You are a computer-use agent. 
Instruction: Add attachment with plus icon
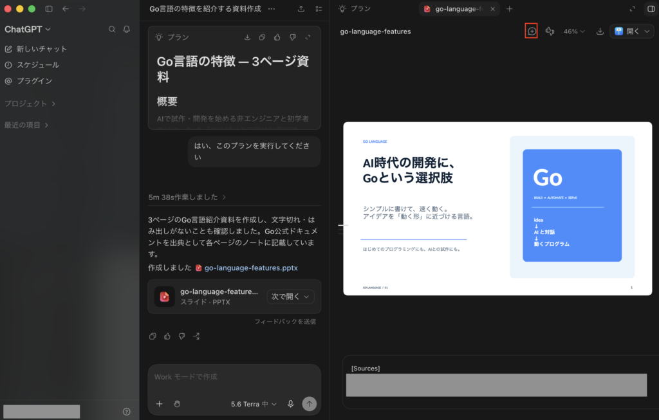pos(160,404)
